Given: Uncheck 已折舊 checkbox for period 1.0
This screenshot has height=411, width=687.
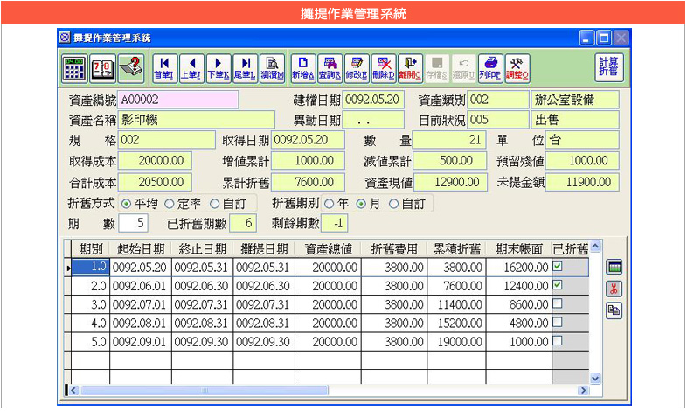Looking at the screenshot, I should pyautogui.click(x=558, y=265).
